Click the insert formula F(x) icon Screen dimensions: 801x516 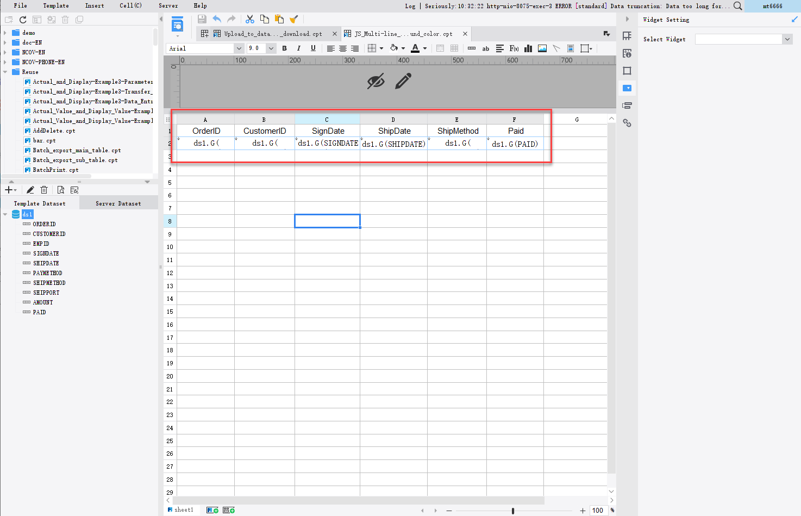click(x=514, y=48)
